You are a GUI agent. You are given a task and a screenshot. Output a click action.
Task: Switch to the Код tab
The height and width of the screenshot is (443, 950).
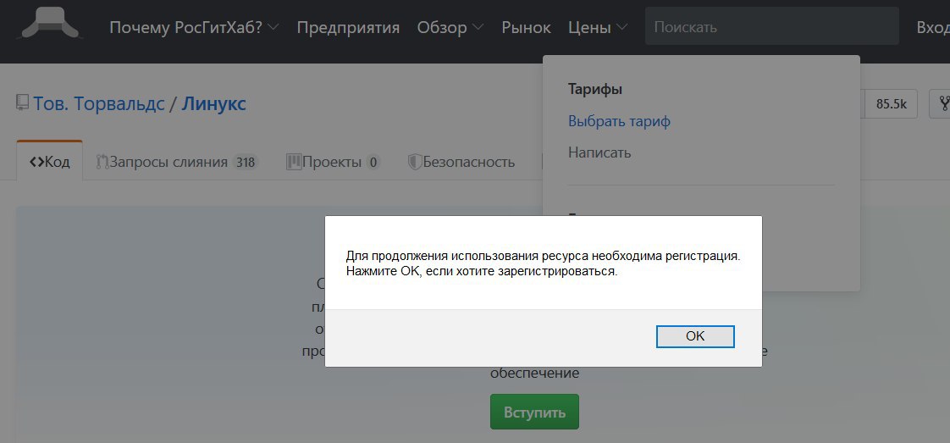point(50,162)
